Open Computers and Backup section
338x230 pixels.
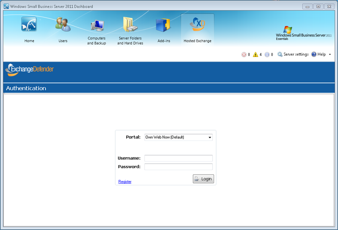click(x=97, y=26)
